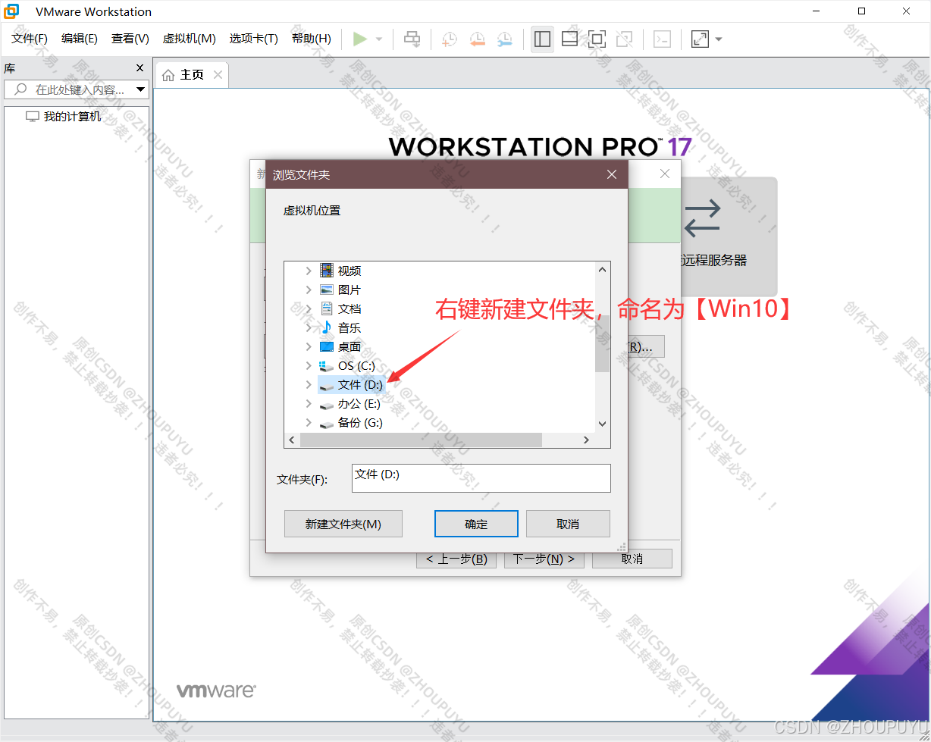The width and height of the screenshot is (931, 742).
Task: Open the stretch display dropdown arrow
Action: [x=719, y=39]
